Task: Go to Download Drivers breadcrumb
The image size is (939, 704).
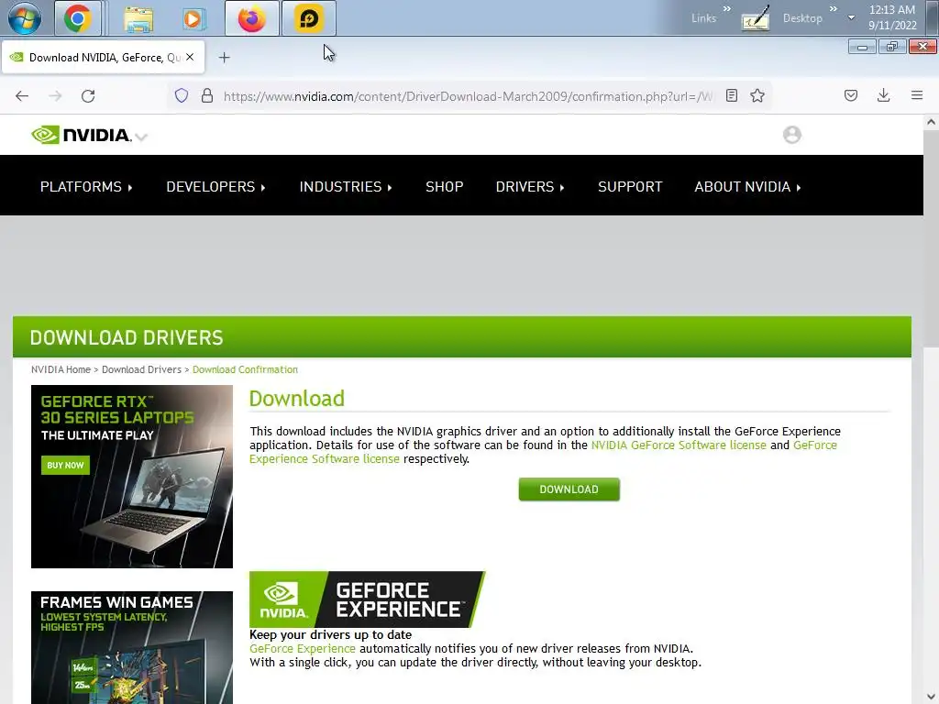Action: [x=141, y=369]
